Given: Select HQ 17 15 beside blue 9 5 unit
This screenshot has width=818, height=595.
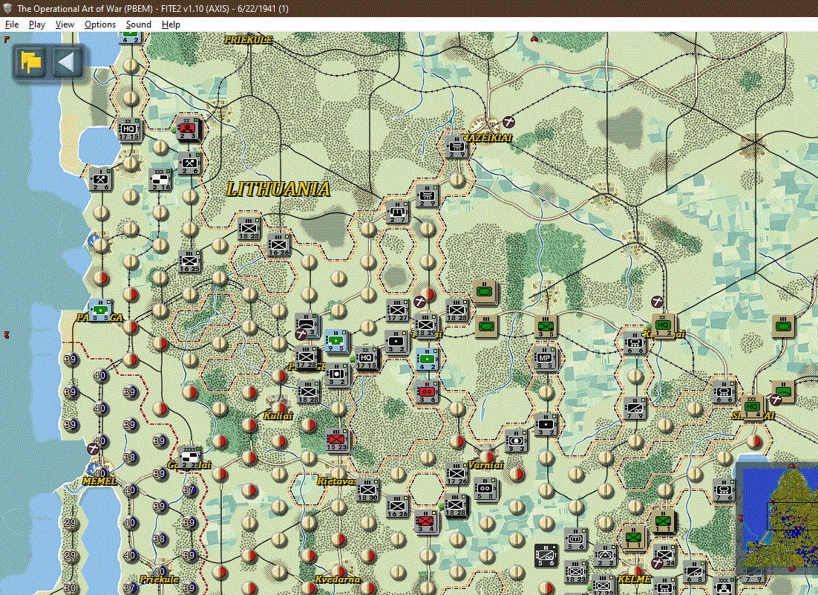Looking at the screenshot, I should [x=366, y=358].
